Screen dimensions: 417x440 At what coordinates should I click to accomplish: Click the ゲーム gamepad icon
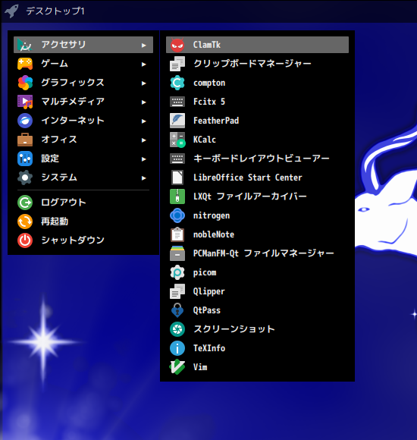coord(25,64)
